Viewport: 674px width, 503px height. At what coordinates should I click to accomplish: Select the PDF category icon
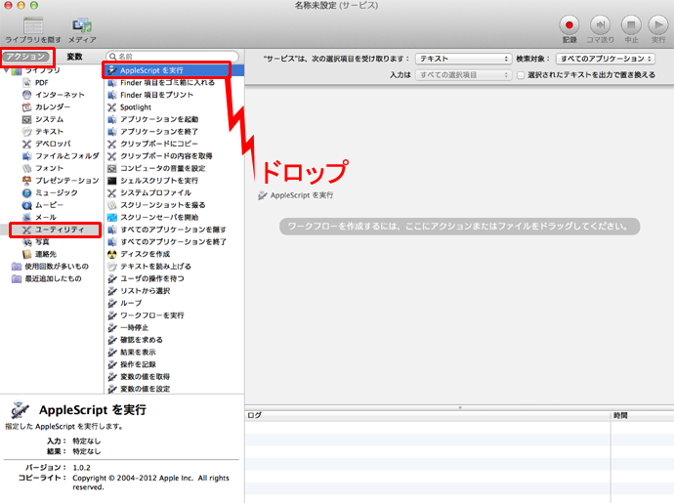click(x=26, y=83)
